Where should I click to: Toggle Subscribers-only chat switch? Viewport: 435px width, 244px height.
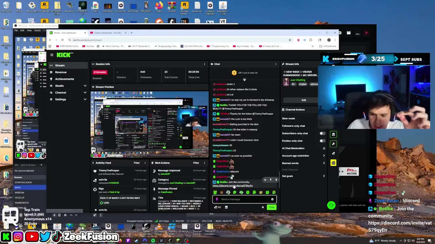point(322,133)
